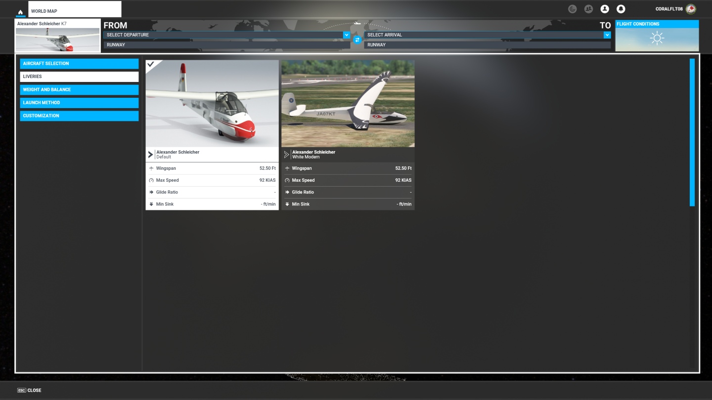Viewport: 712px width, 400px height.
Task: Click Wingspan icon on Default livery card
Action: pyautogui.click(x=151, y=168)
